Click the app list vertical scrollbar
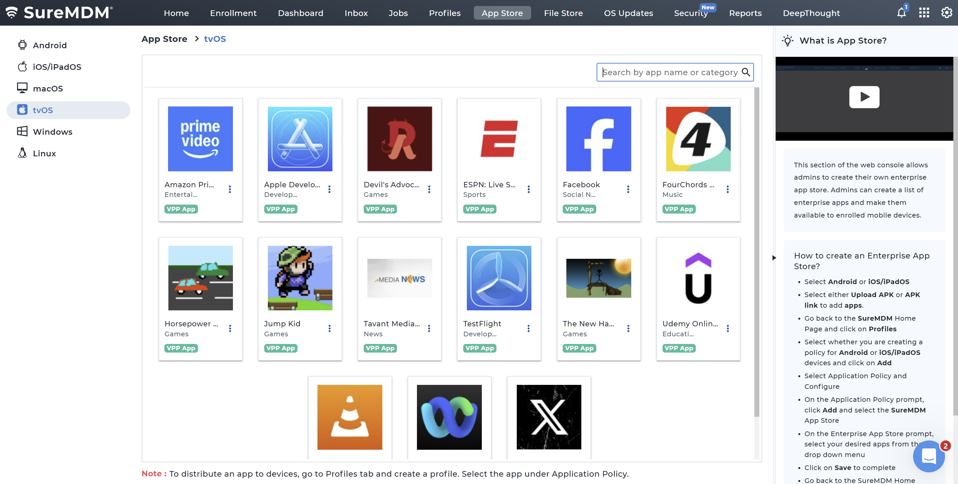The height and width of the screenshot is (484, 958). [756, 252]
